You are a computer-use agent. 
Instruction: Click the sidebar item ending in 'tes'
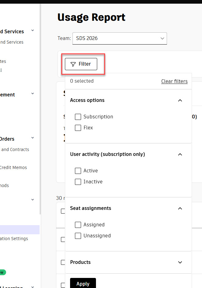[x=3, y=61]
